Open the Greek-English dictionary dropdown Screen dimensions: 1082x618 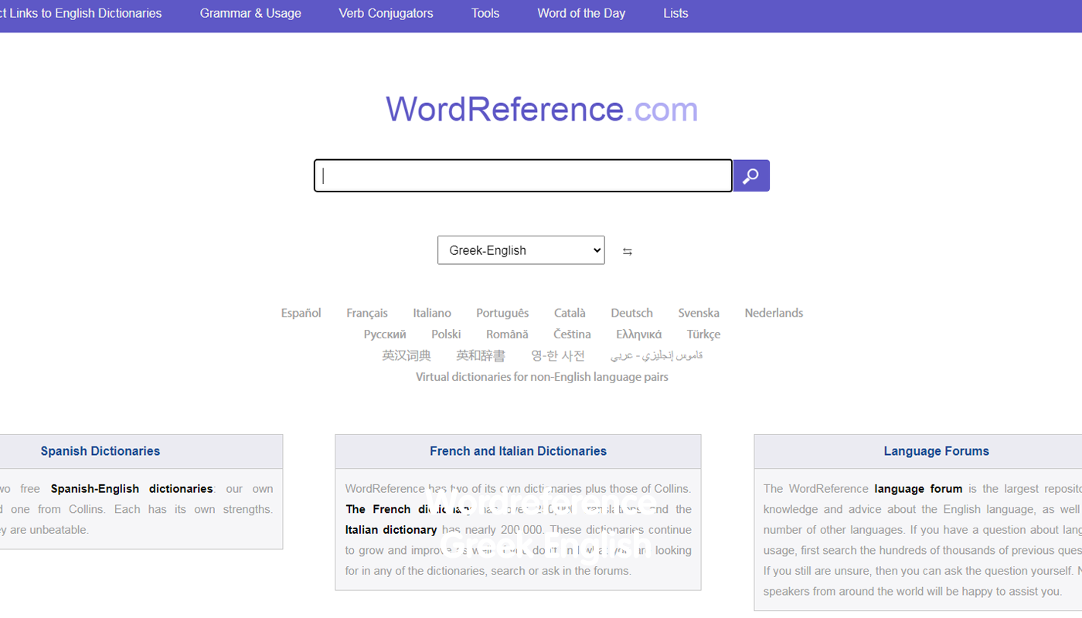pos(521,250)
